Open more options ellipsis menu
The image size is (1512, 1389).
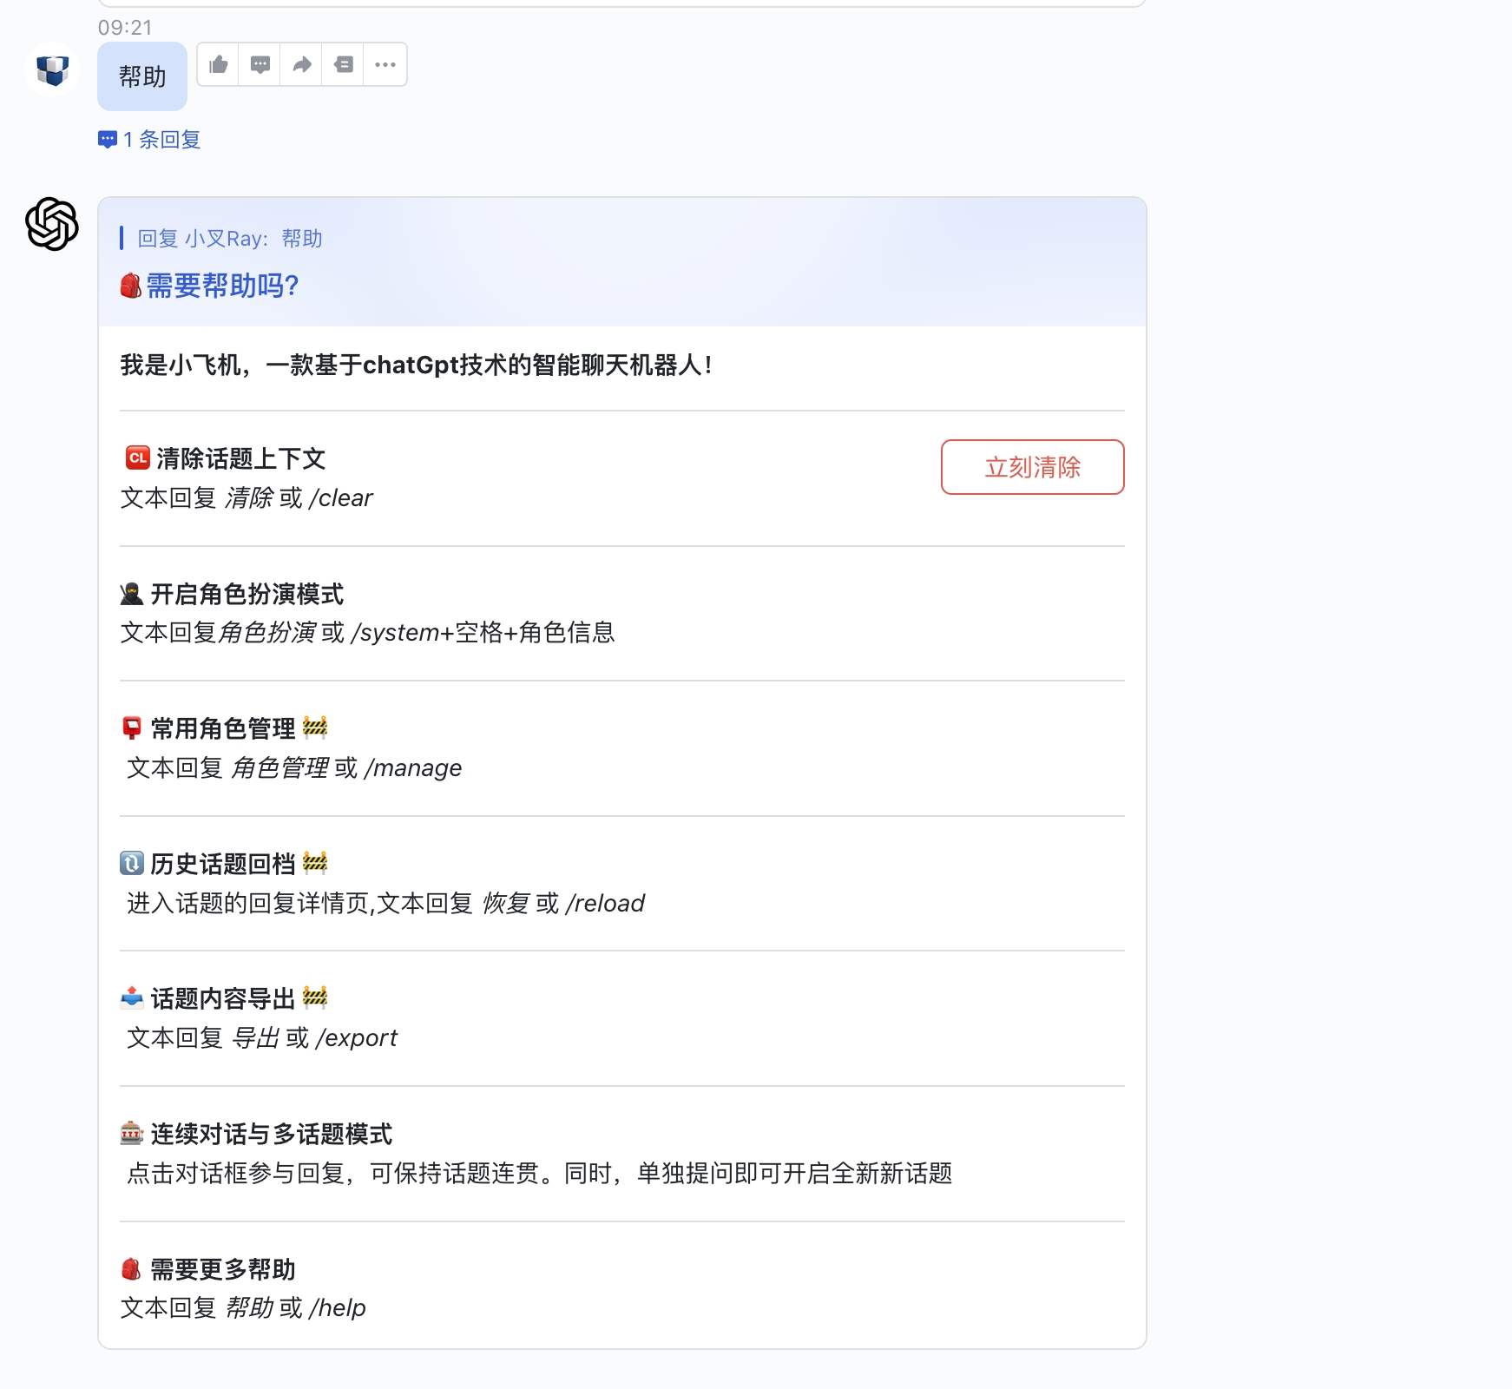385,64
